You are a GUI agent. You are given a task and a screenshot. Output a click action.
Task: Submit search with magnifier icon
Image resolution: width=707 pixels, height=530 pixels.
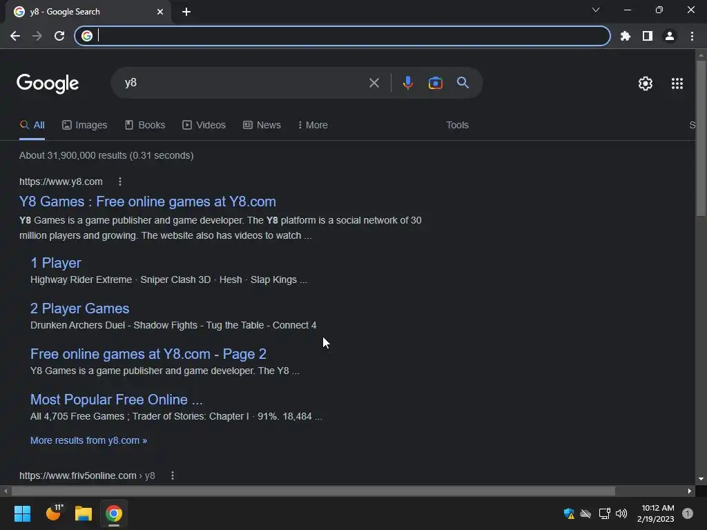[x=463, y=83]
